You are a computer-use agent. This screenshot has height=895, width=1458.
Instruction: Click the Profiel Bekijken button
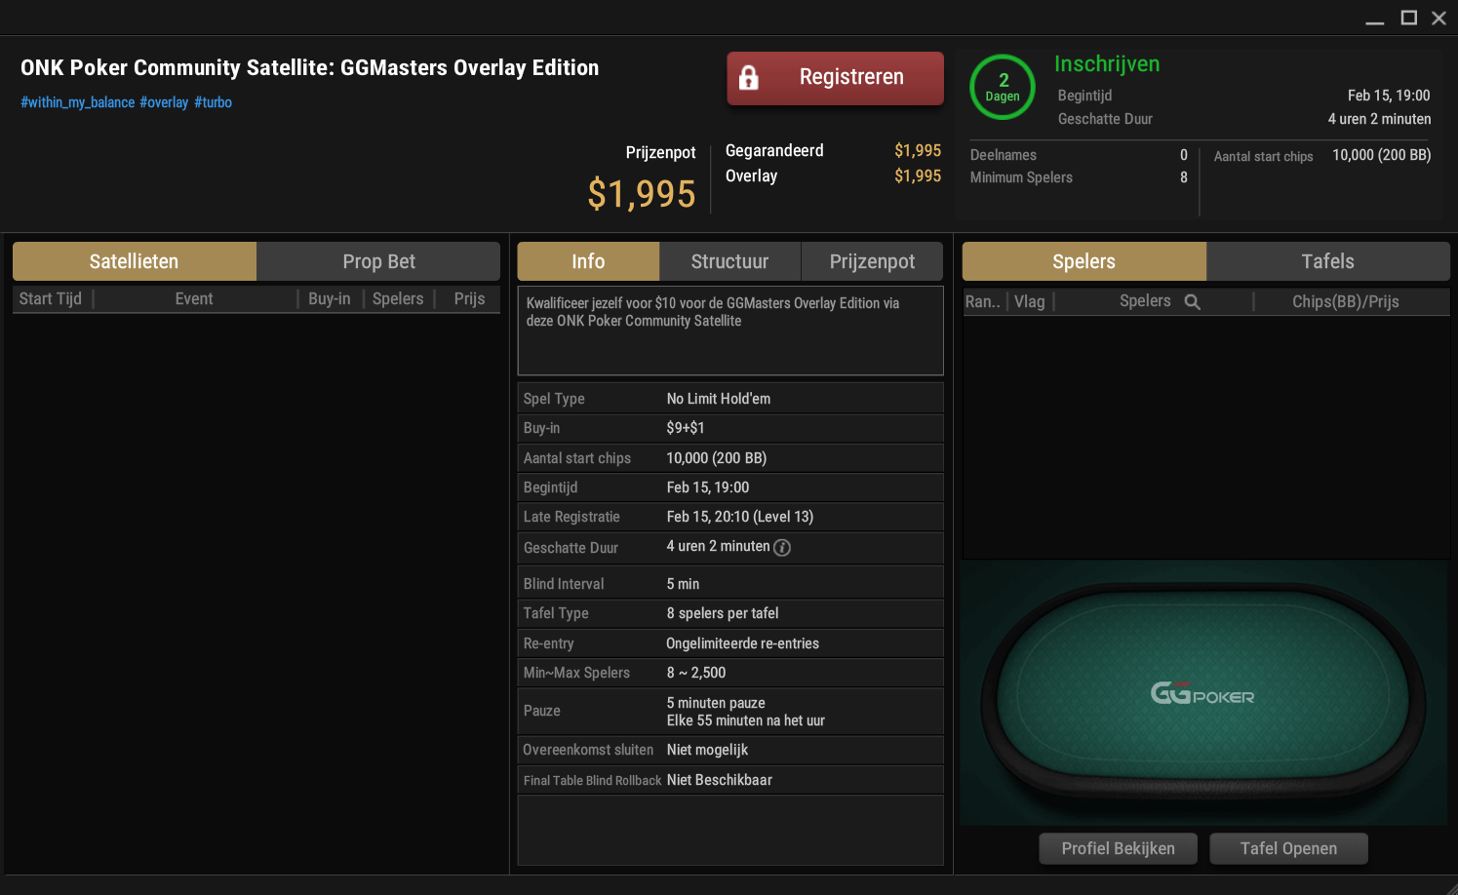[1118, 848]
